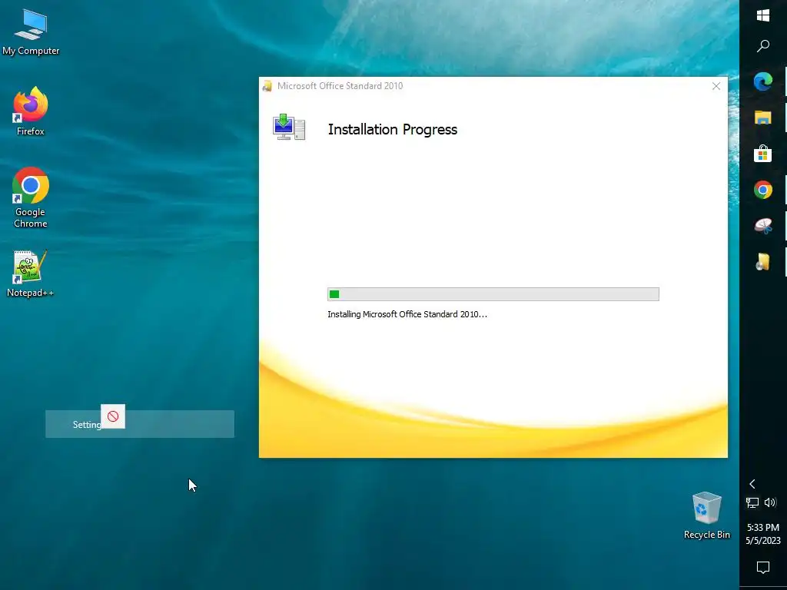Launch Microsoft Edge from taskbar
Viewport: 787px width, 590px height.
pos(763,81)
